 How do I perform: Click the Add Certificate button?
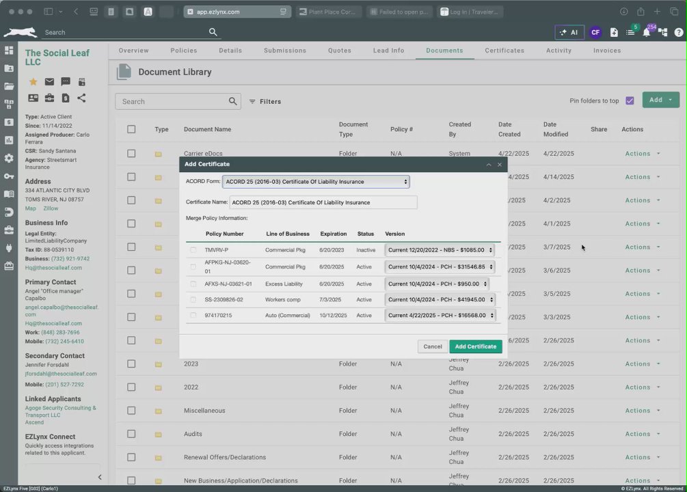pos(475,346)
